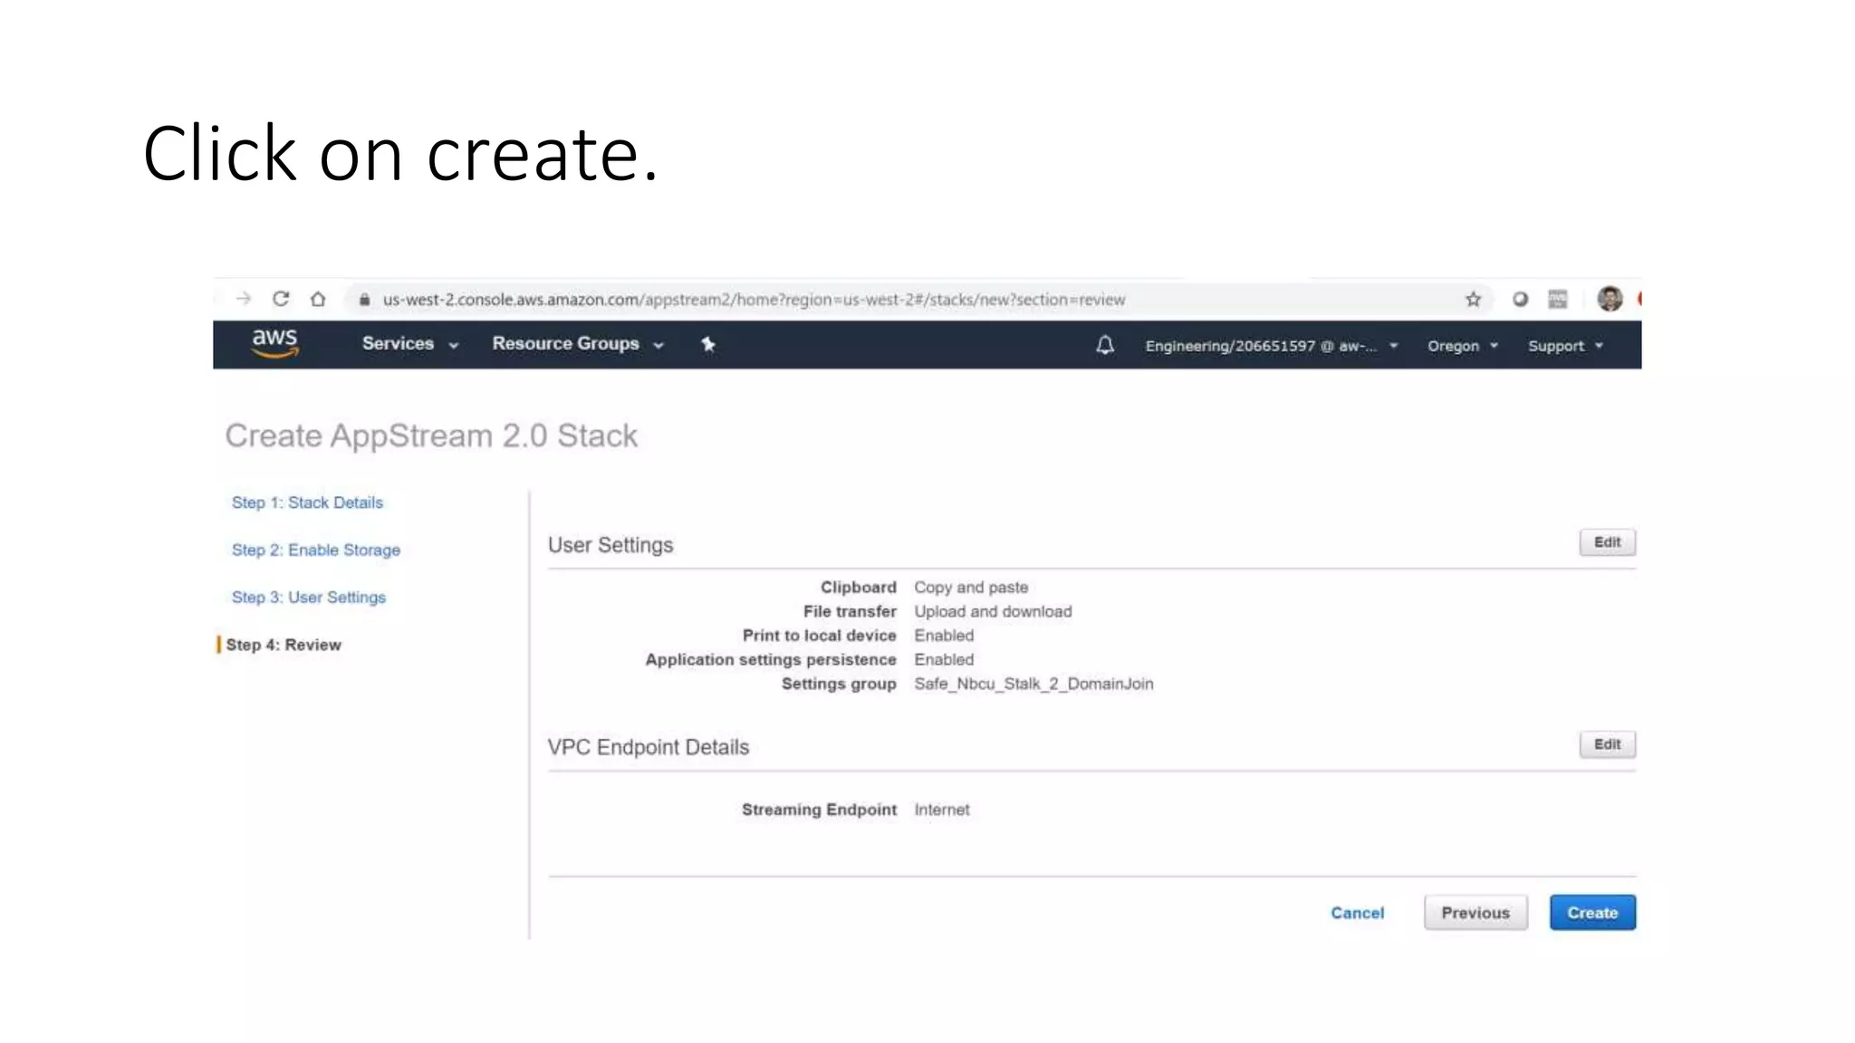Click the AWS logo
Screen dimensions: 1855x1043
point(274,343)
